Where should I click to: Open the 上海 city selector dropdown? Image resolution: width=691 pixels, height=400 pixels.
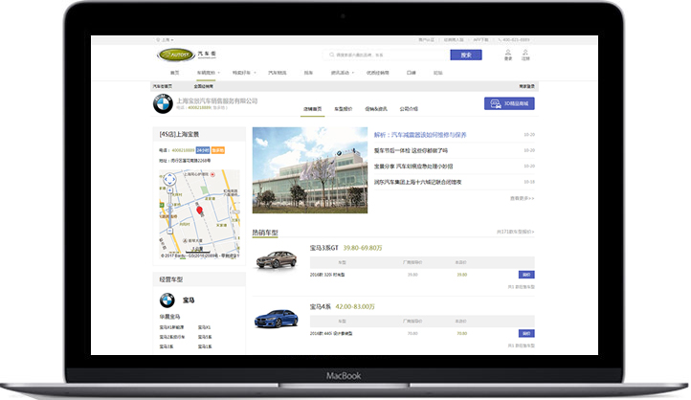tap(167, 39)
